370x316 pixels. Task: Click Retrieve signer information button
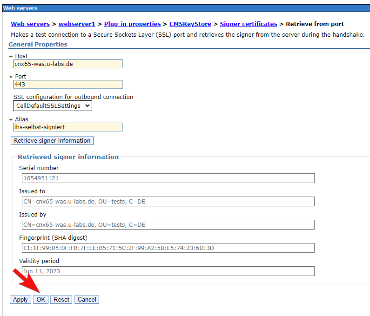(52, 141)
